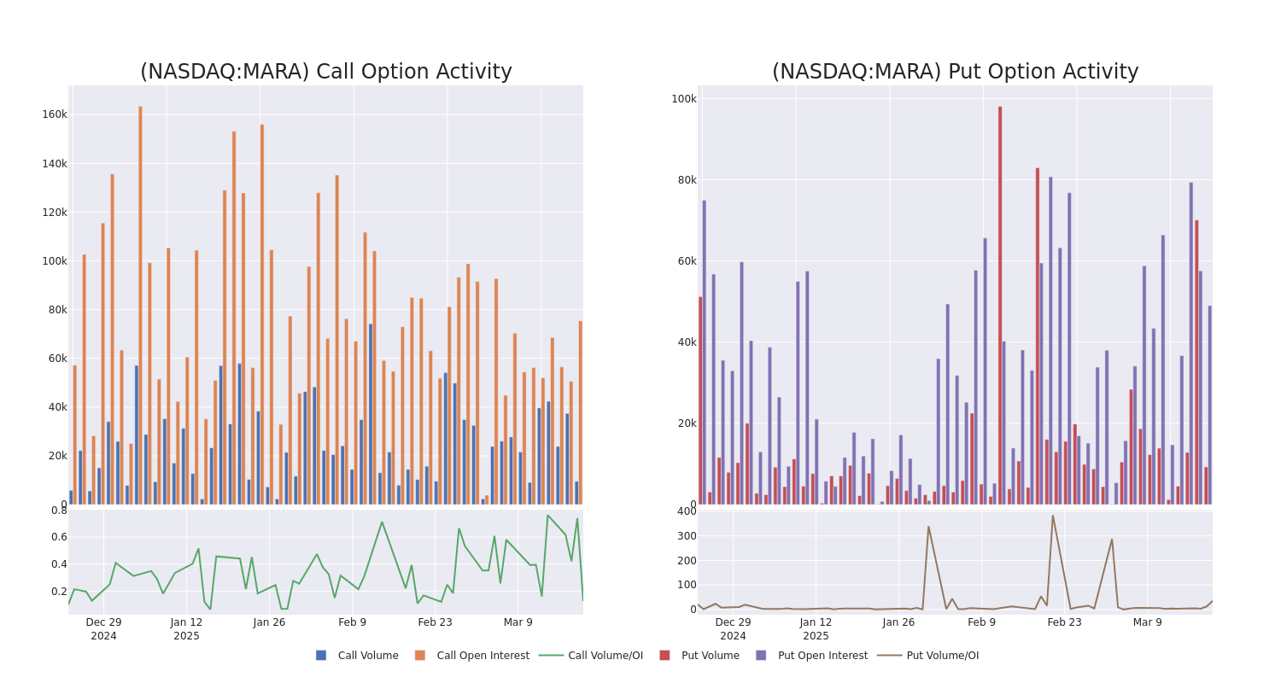The width and height of the screenshot is (1281, 683).
Task: Click 'Mar 9' date under put chart
Action: (1147, 622)
